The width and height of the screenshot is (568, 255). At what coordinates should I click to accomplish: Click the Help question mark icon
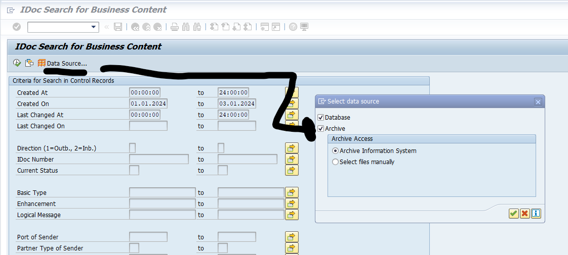coord(293,27)
